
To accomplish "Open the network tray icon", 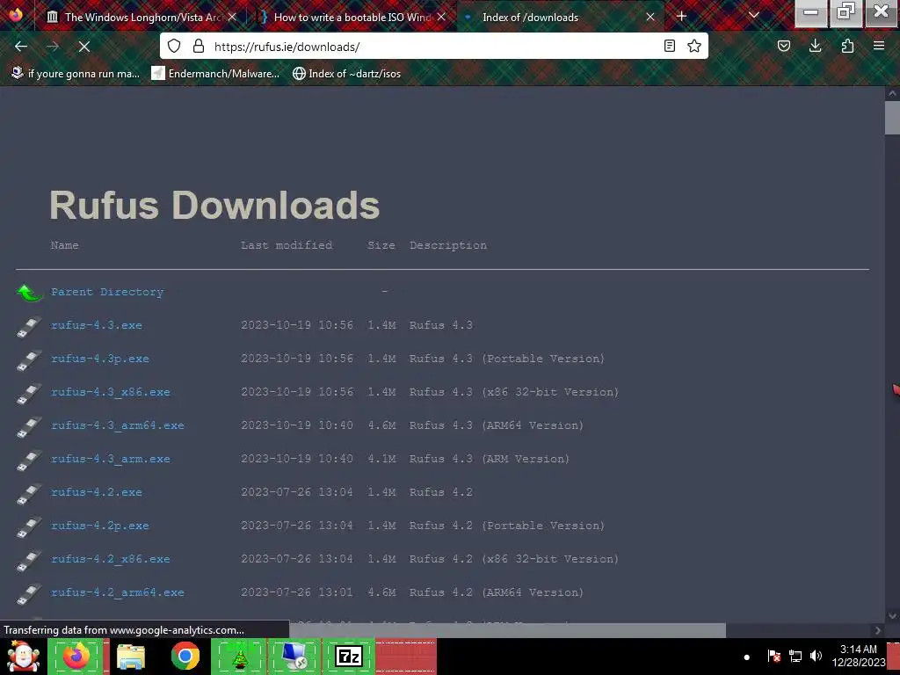I will coord(795,656).
